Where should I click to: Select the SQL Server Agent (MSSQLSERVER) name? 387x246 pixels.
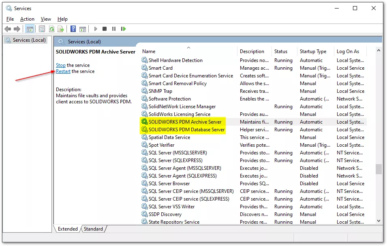[x=185, y=168]
